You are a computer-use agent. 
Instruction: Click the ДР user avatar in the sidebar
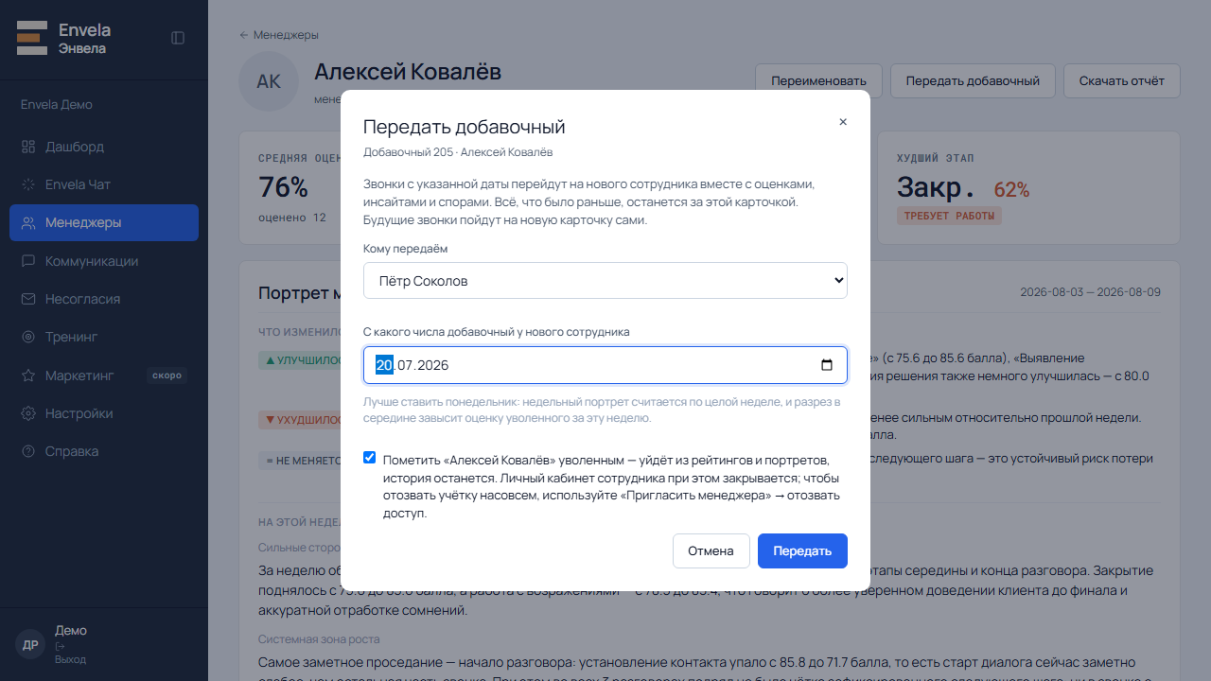coord(30,644)
